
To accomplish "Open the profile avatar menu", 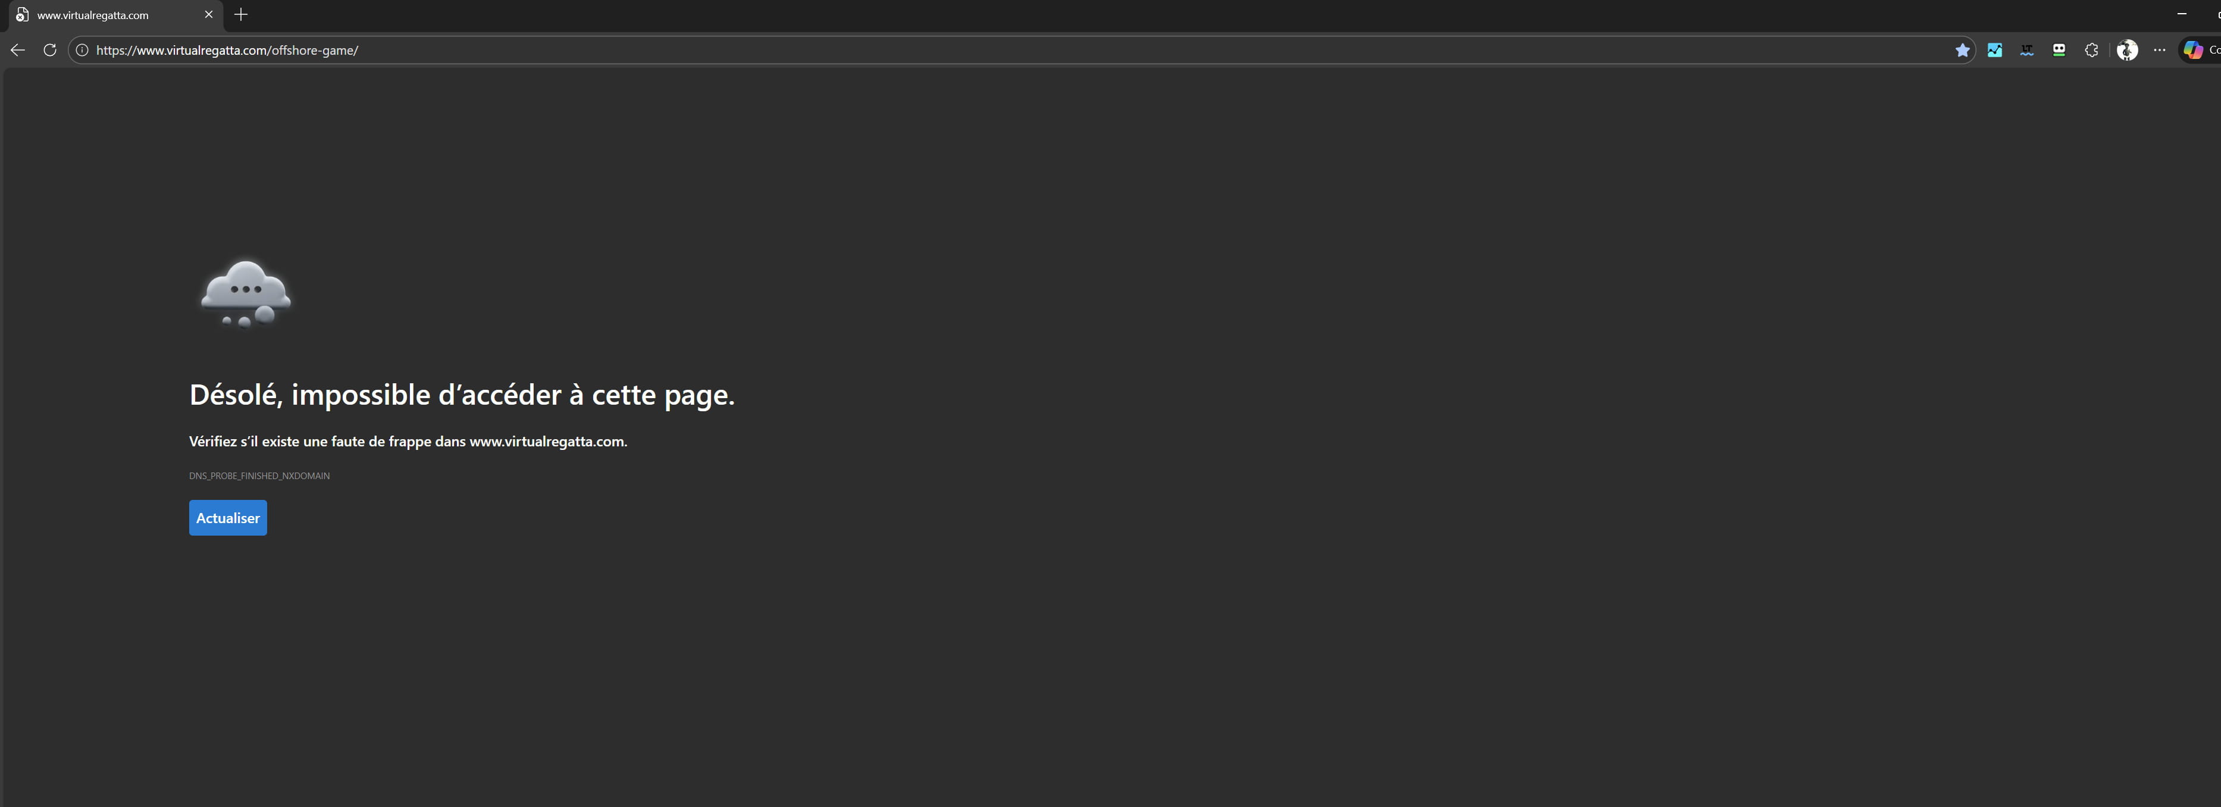I will coord(2127,50).
